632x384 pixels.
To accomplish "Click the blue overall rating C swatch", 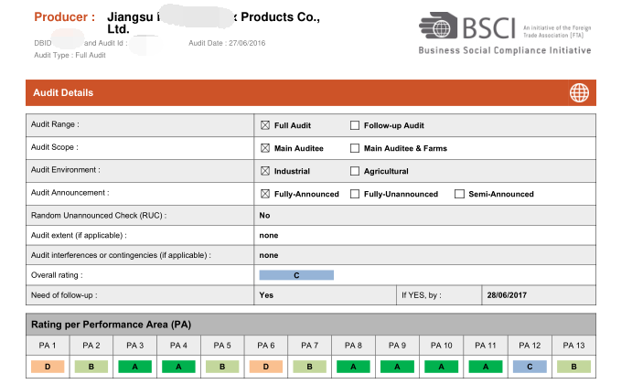I will click(296, 275).
